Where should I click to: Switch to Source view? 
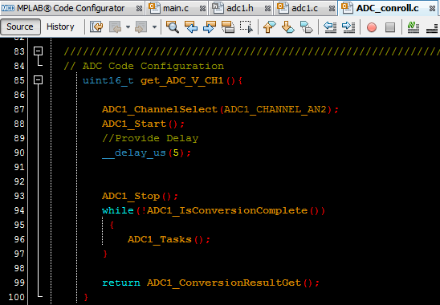click(x=20, y=26)
